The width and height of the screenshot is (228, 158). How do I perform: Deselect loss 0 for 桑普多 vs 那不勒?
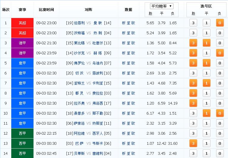(x=220, y=113)
